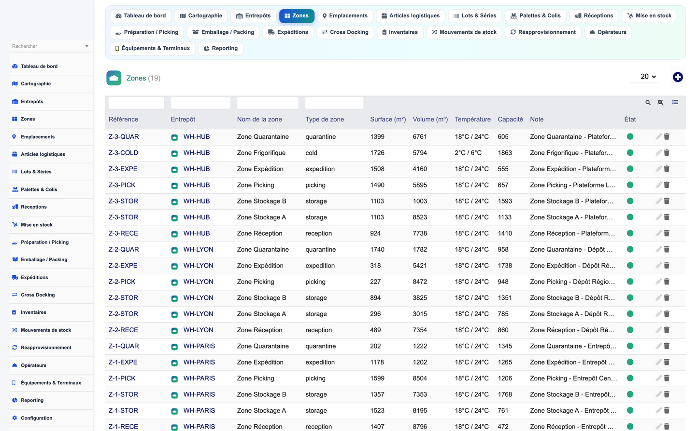Open the WH-LYON warehouse link in Z-2-EXPE row
The image size is (698, 431).
tap(198, 266)
